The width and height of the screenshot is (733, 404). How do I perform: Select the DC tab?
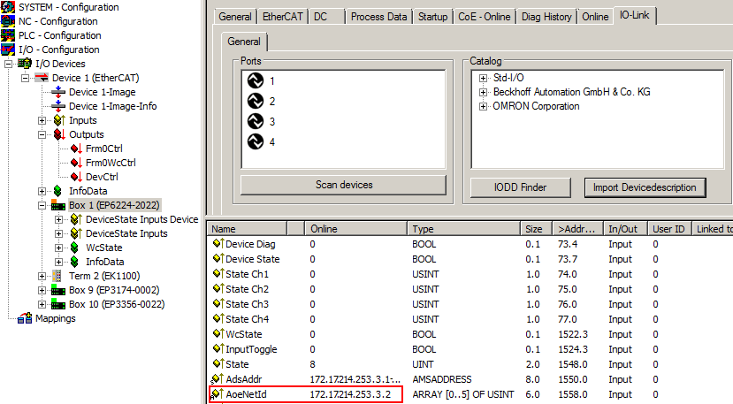[x=326, y=17]
